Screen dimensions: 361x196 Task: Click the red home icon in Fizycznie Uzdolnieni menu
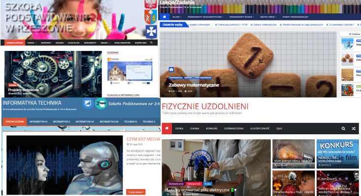(167, 128)
